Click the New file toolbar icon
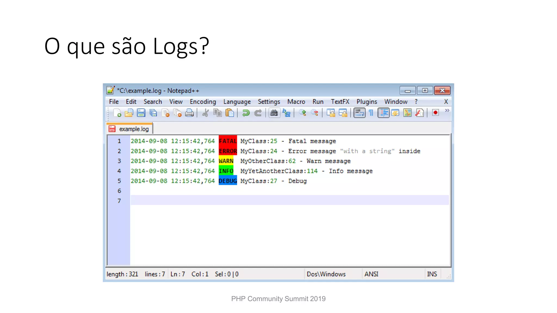 click(x=117, y=113)
